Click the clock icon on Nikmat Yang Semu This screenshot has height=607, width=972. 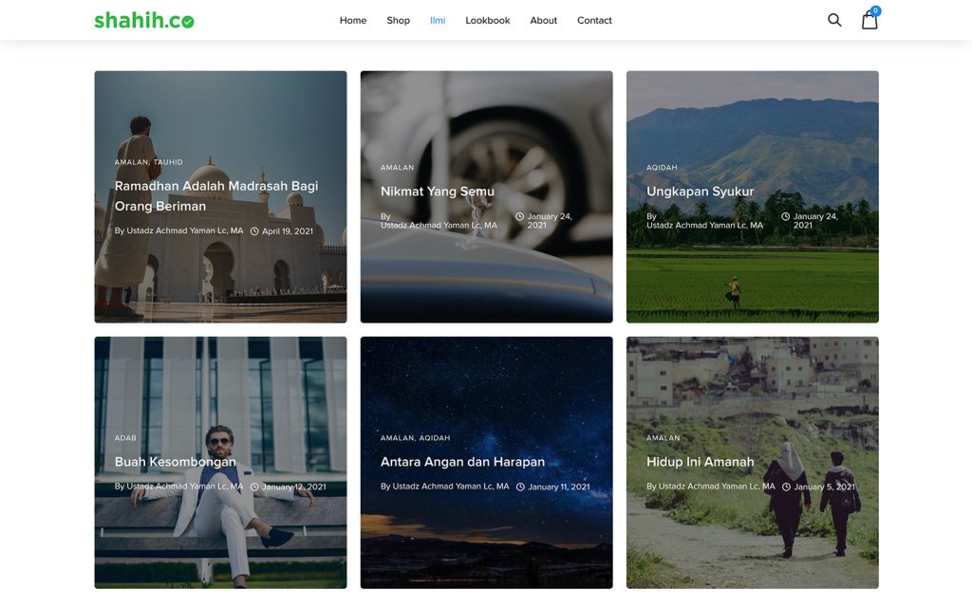(x=519, y=216)
